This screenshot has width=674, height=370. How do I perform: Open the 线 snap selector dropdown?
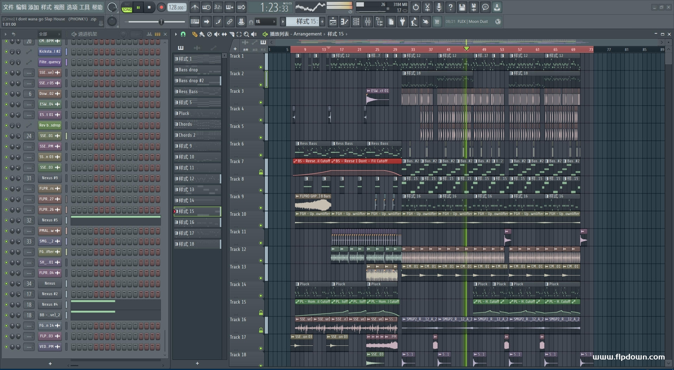(x=265, y=22)
